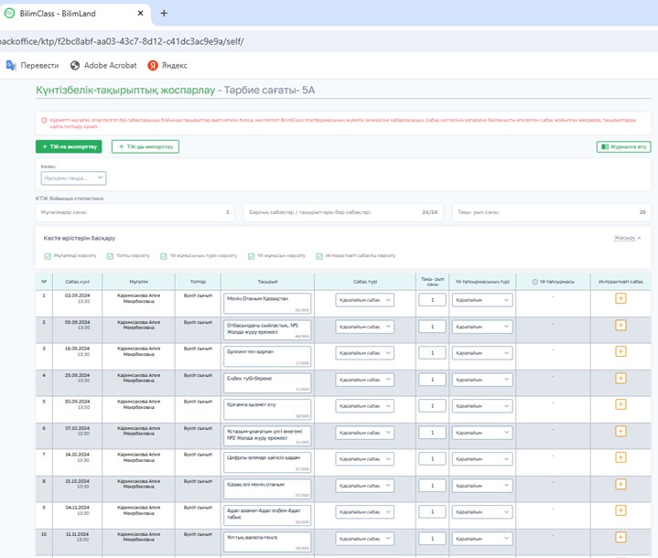Open the Яндекс bookmark icon
The image size is (658, 558).
tap(153, 66)
